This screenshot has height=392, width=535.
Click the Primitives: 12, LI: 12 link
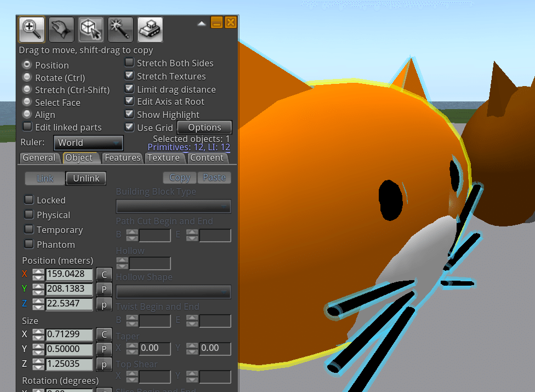(189, 147)
